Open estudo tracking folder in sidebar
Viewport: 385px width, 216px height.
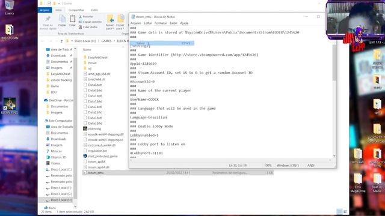tap(59, 80)
